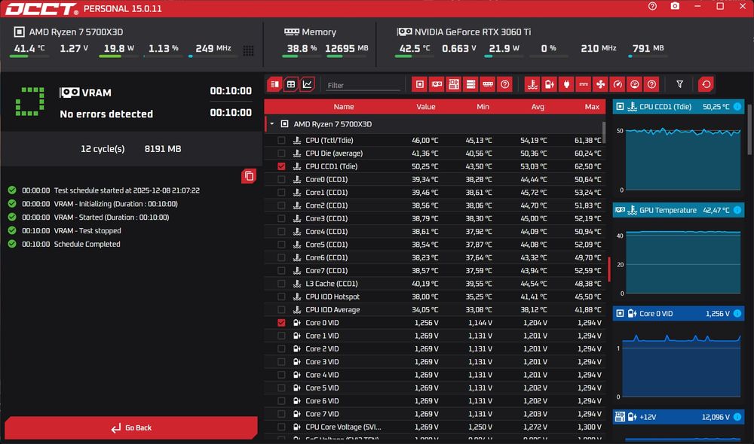Open info for GPU Temperature graph
The height and width of the screenshot is (444, 754).
tap(737, 210)
